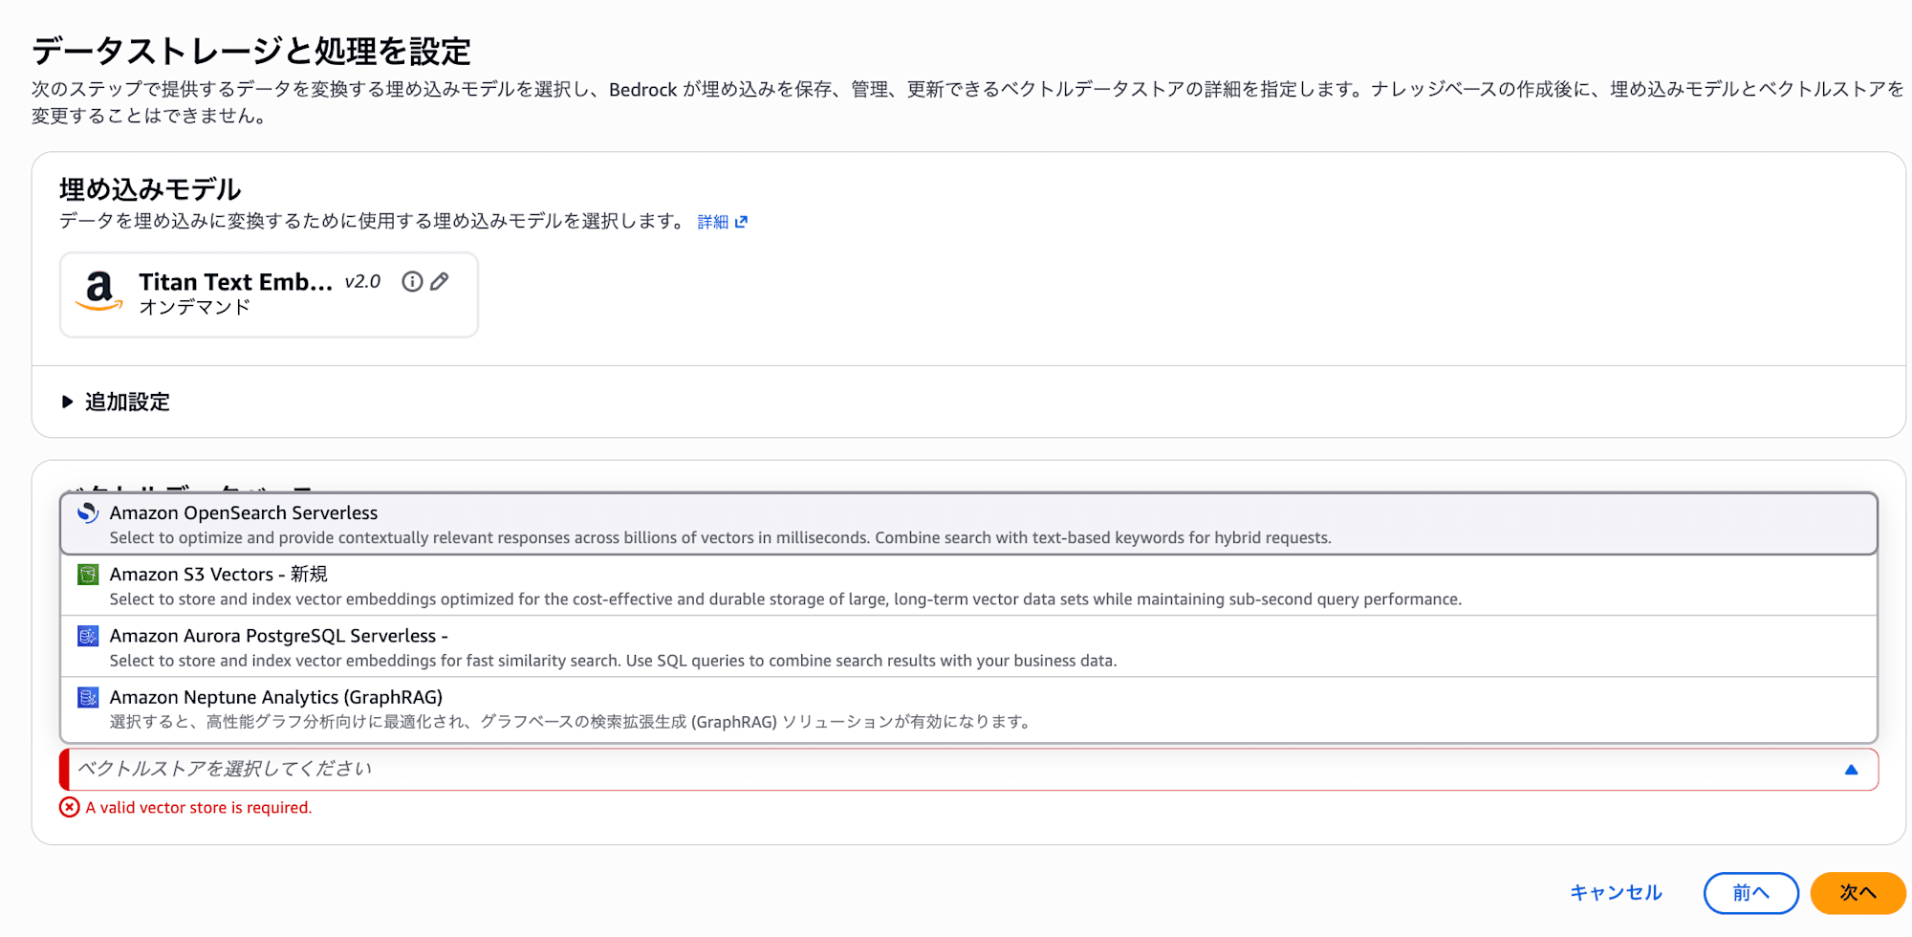Viewport: 1912px width, 937px height.
Task: Click the red error icon beside the validation message
Action: pos(70,807)
